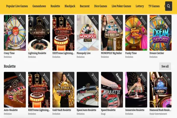The image size is (177, 118).
Task: Open Monopoly Live game image
Action: (88, 33)
